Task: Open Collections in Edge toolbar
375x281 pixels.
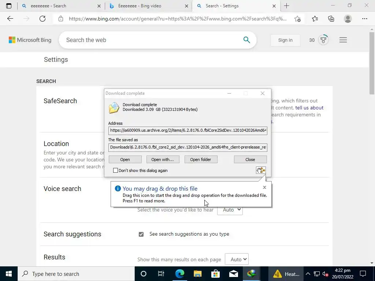Action: [x=331, y=19]
